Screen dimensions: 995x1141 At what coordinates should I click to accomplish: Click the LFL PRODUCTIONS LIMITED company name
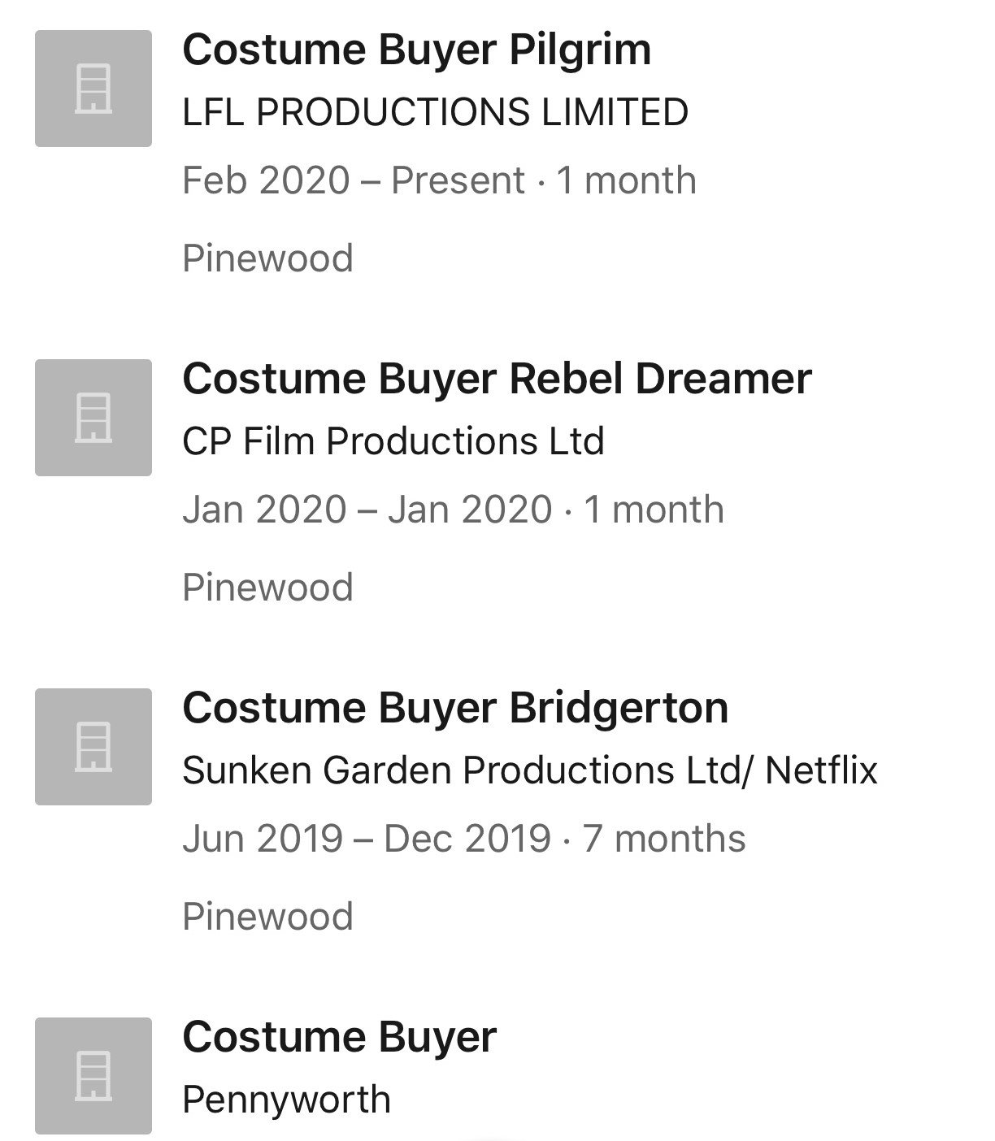click(x=435, y=112)
